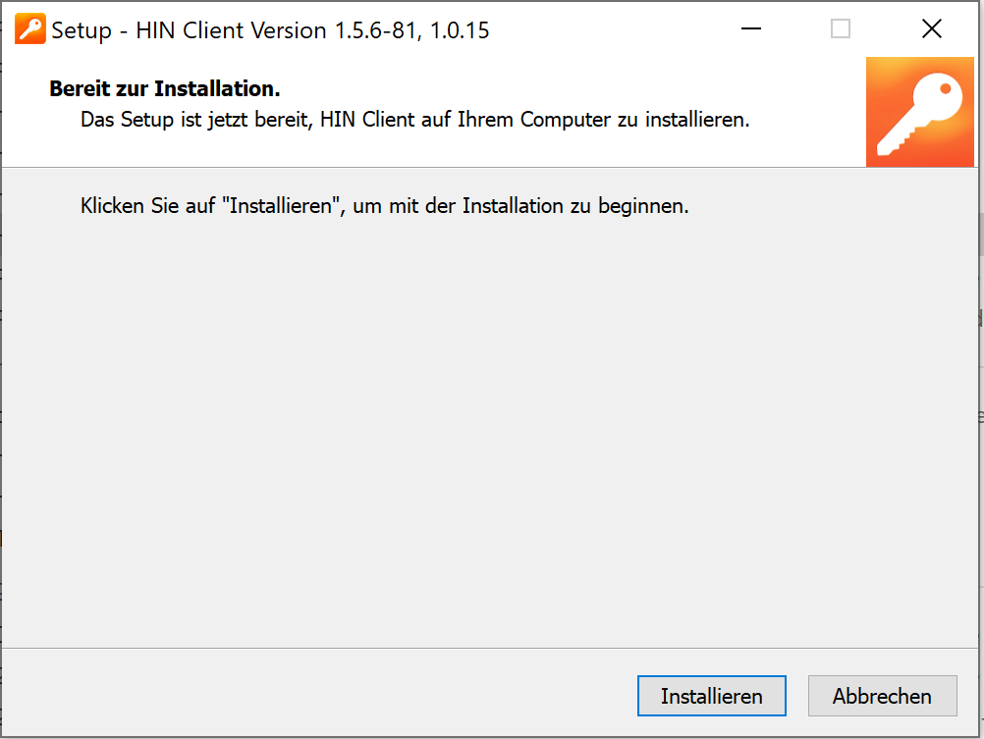Click the greyed-out maximize square icon

coord(841,28)
